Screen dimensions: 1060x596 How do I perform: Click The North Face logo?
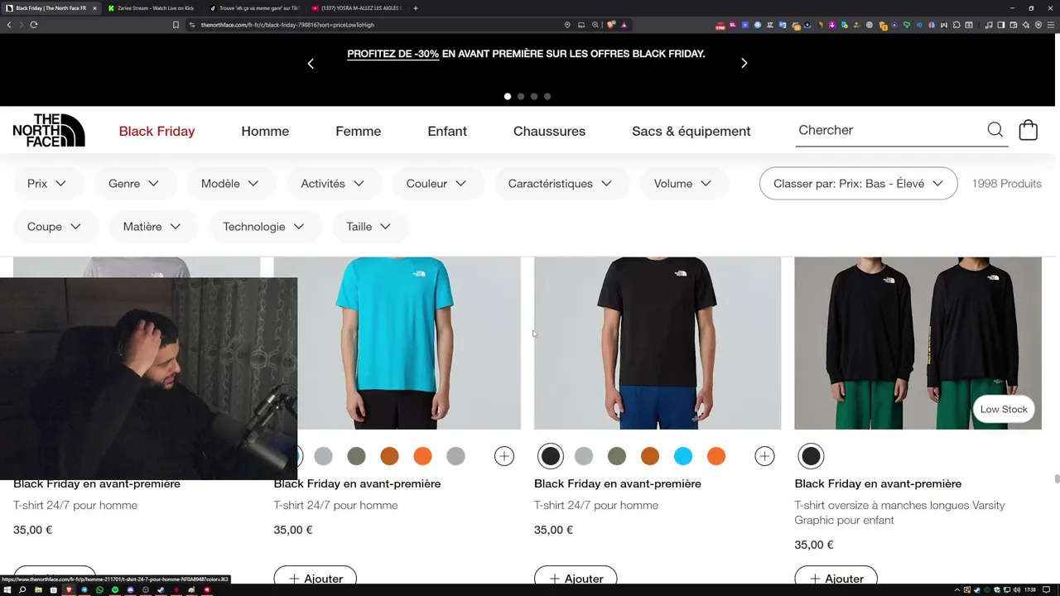[49, 131]
